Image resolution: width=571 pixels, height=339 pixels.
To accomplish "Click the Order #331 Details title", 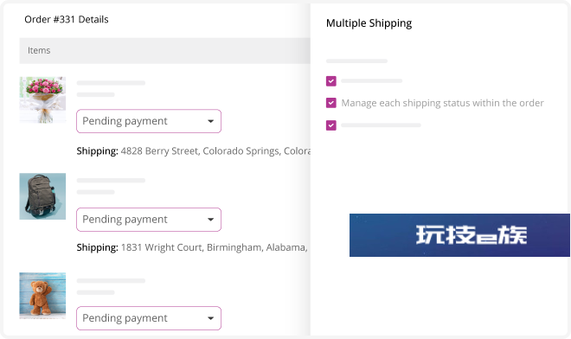I will click(x=67, y=19).
